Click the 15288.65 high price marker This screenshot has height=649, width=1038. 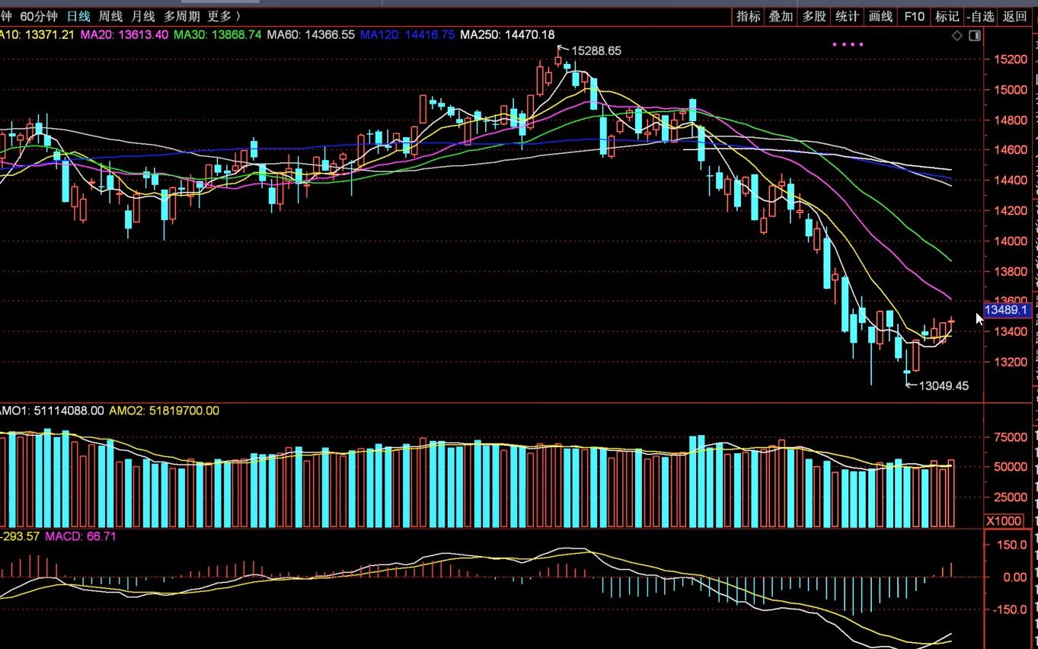pos(596,51)
